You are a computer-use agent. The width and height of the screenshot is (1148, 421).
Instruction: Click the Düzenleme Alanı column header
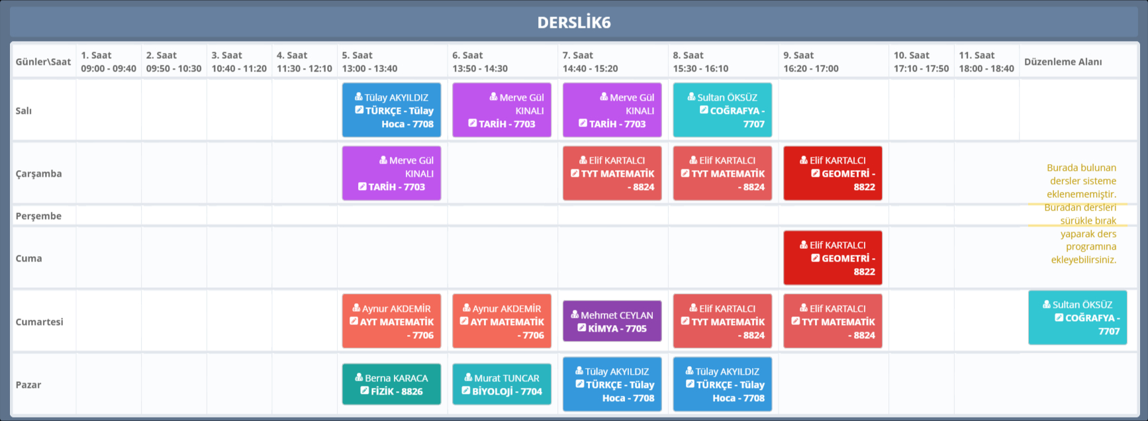point(1063,62)
